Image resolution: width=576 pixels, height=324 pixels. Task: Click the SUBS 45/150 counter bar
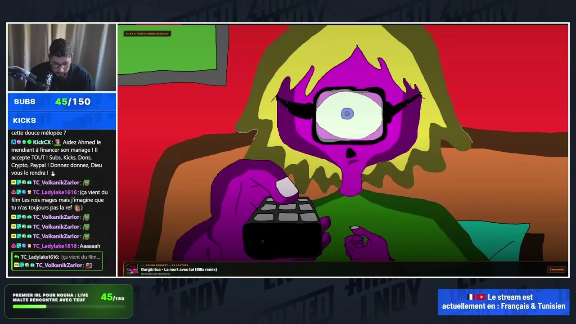[62, 102]
